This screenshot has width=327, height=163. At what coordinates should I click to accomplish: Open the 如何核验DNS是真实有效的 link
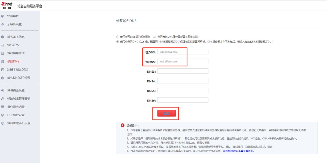tap(238, 150)
